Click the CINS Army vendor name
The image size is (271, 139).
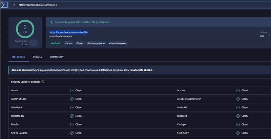183,133
